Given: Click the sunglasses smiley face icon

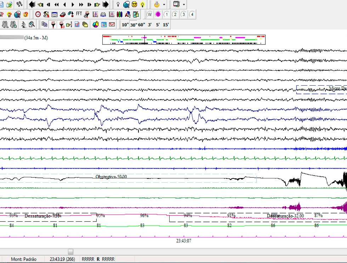Looking at the screenshot, I should coord(134,4).
